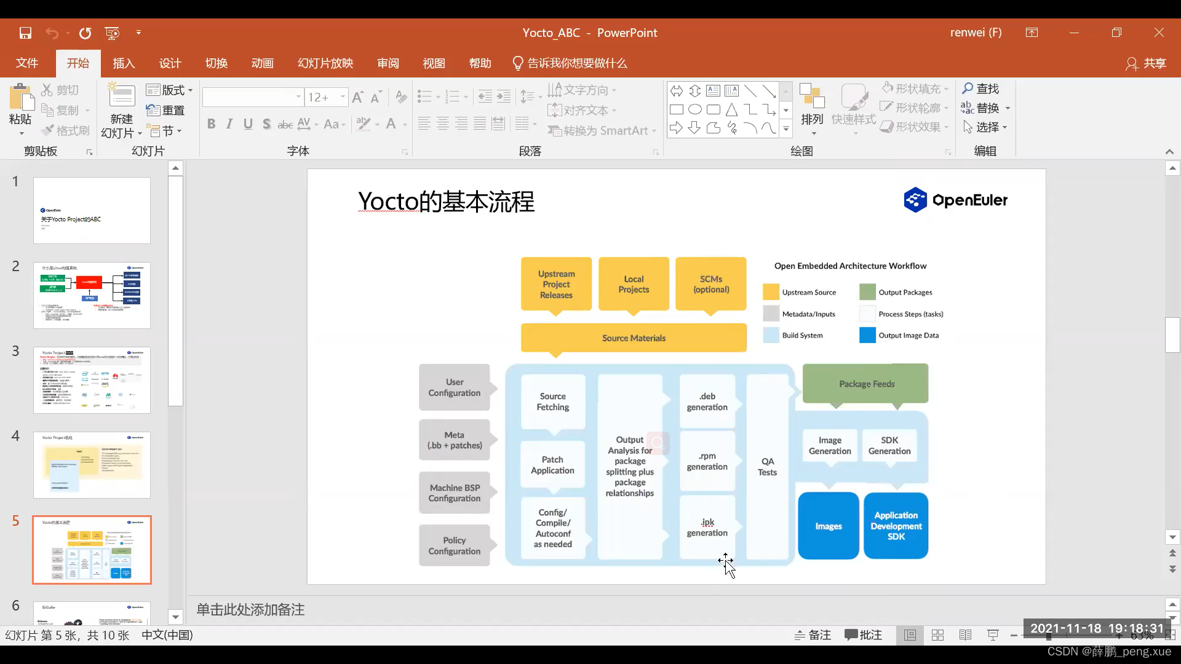Select the triangle shape in gallery
The image size is (1181, 664).
coord(731,109)
